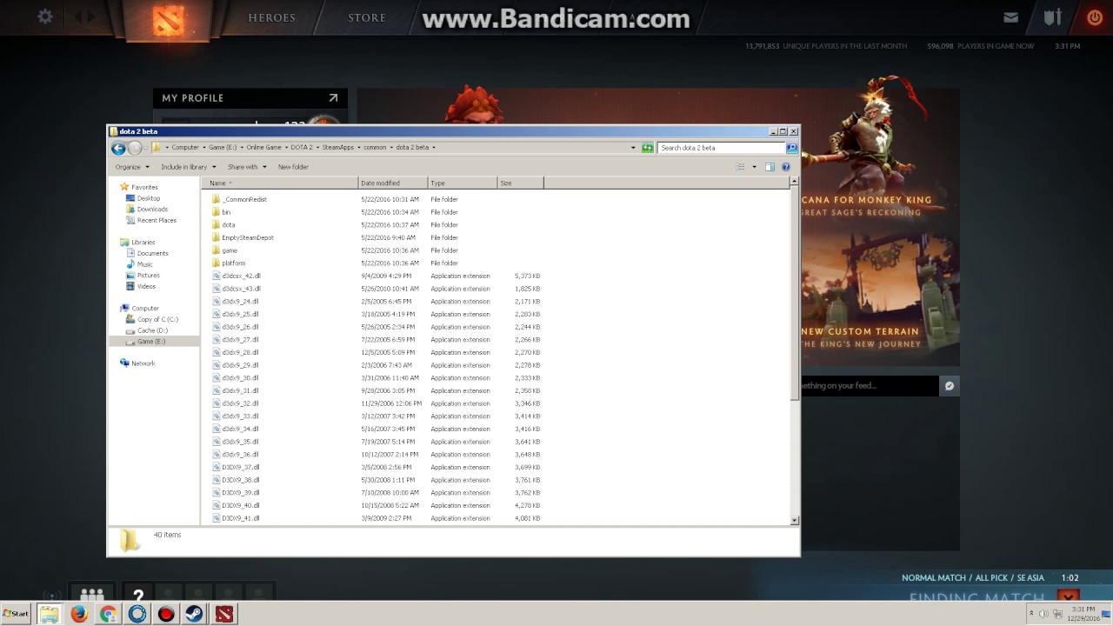Sort by the Size column header
The height and width of the screenshot is (626, 1113).
click(521, 183)
